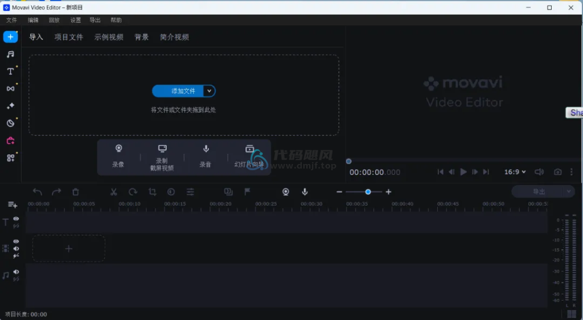Play the preview video
583x320 pixels.
pyautogui.click(x=463, y=172)
